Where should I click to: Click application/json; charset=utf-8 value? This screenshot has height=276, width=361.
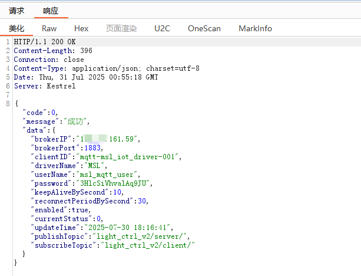(x=136, y=68)
